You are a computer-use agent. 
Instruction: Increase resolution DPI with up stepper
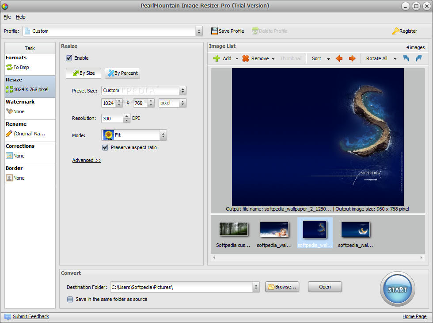point(126,116)
